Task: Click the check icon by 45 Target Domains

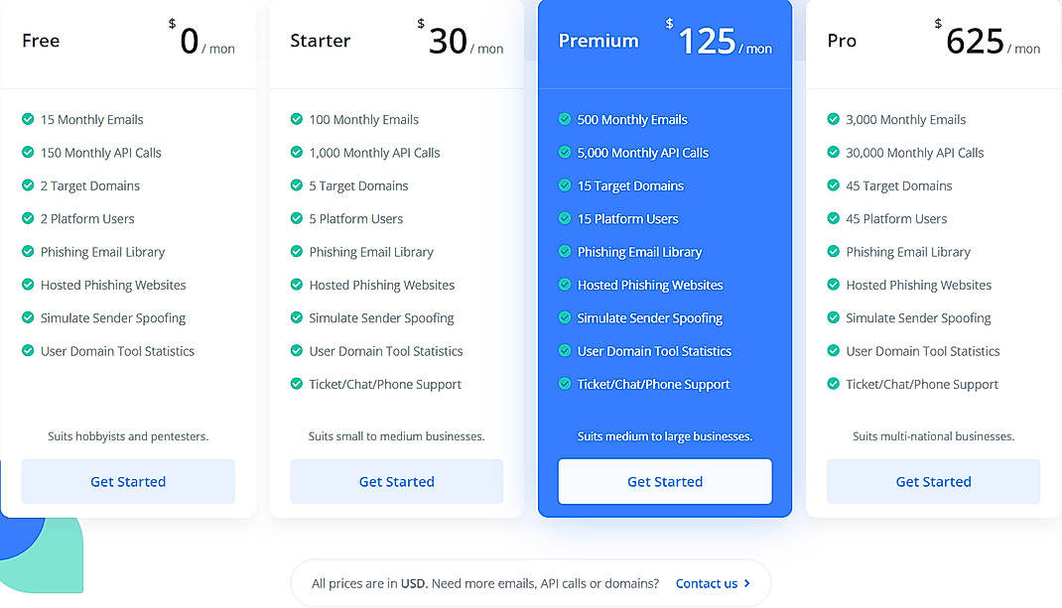Action: [834, 185]
